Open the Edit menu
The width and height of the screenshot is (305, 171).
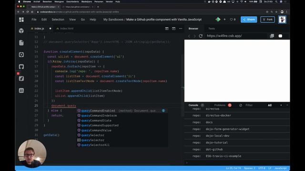point(44,19)
